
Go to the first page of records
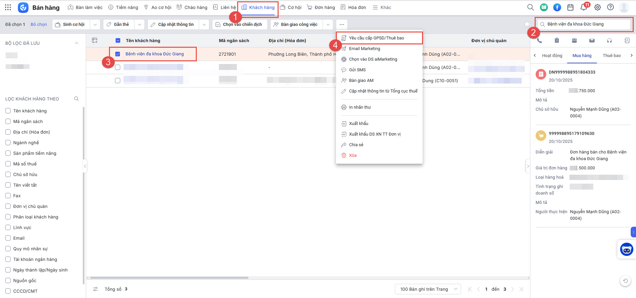(470, 289)
